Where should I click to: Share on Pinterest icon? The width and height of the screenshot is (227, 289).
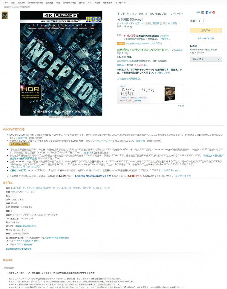(x=214, y=13)
